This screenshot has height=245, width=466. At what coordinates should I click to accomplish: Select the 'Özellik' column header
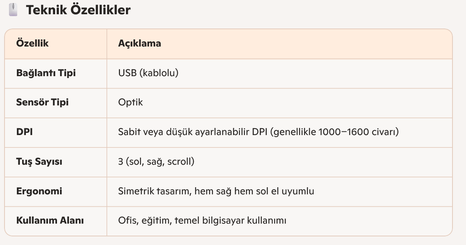33,44
